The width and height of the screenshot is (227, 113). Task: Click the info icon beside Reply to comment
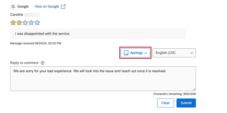pos(42,63)
